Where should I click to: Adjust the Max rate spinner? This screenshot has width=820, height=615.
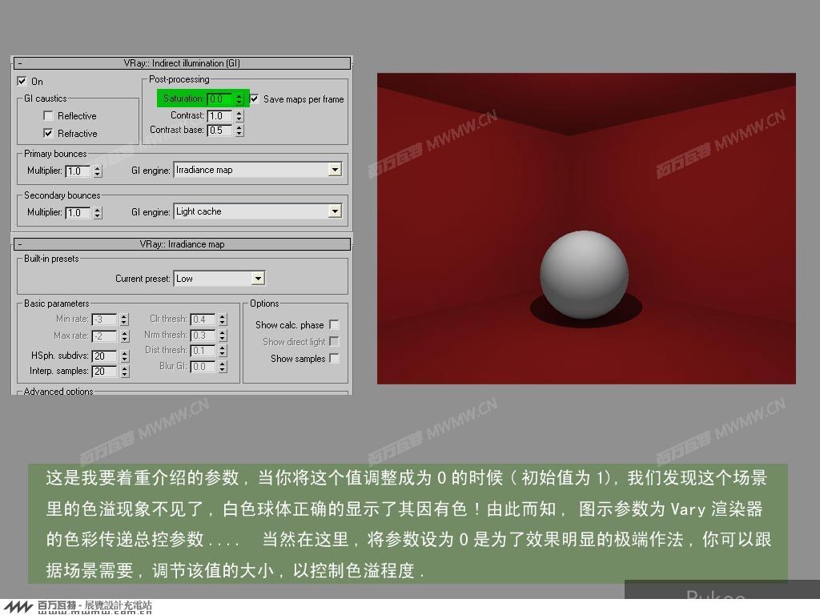click(124, 336)
